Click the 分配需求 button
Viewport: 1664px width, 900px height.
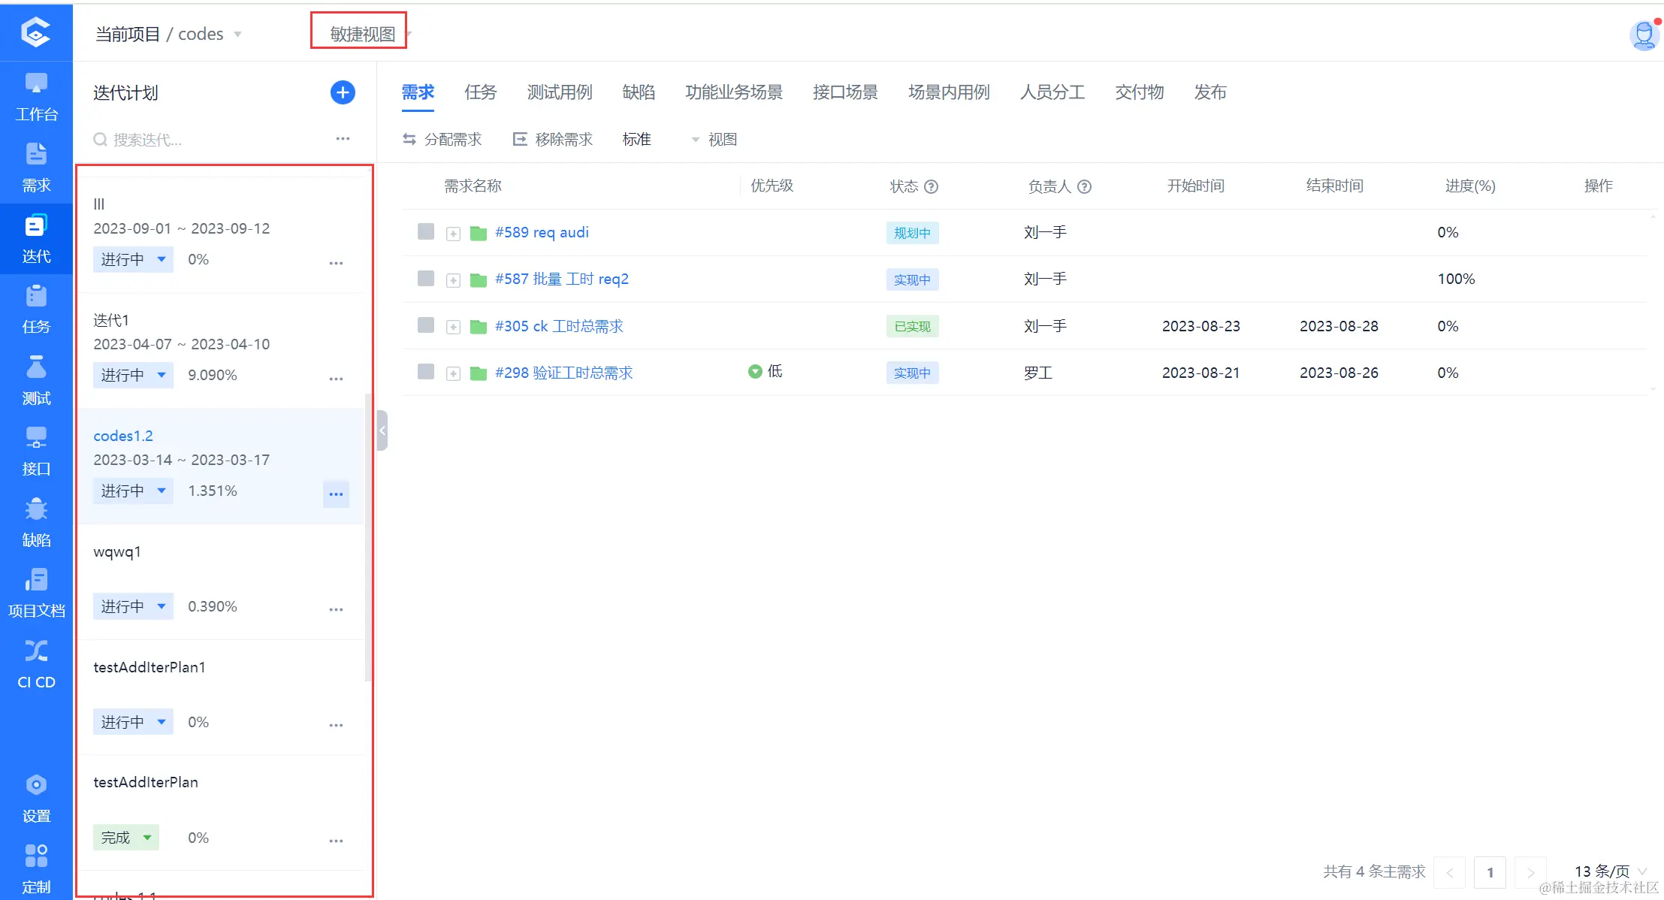coord(442,139)
